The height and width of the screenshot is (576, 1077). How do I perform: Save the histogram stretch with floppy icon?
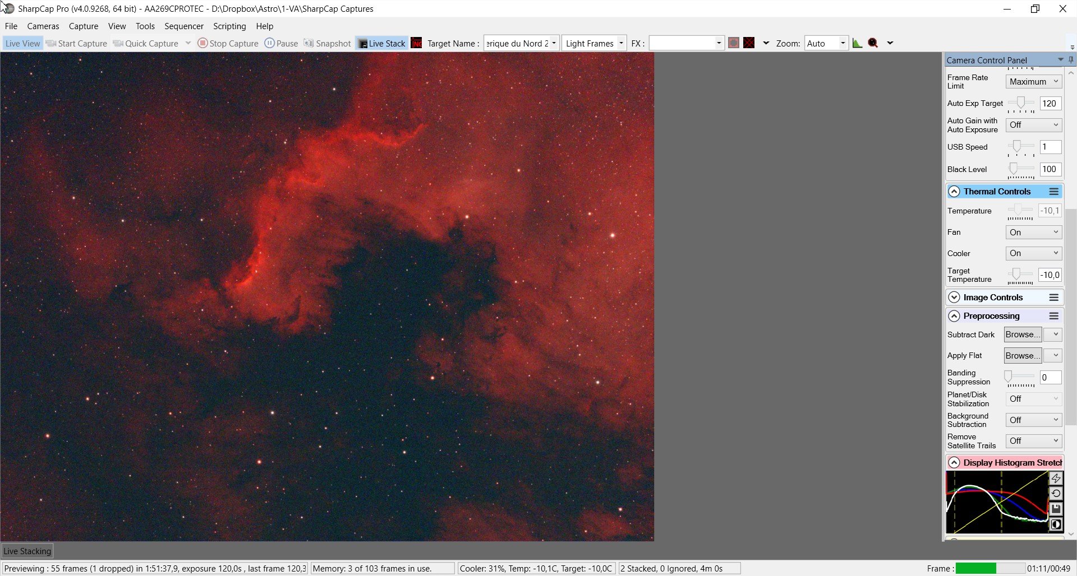[x=1056, y=509]
